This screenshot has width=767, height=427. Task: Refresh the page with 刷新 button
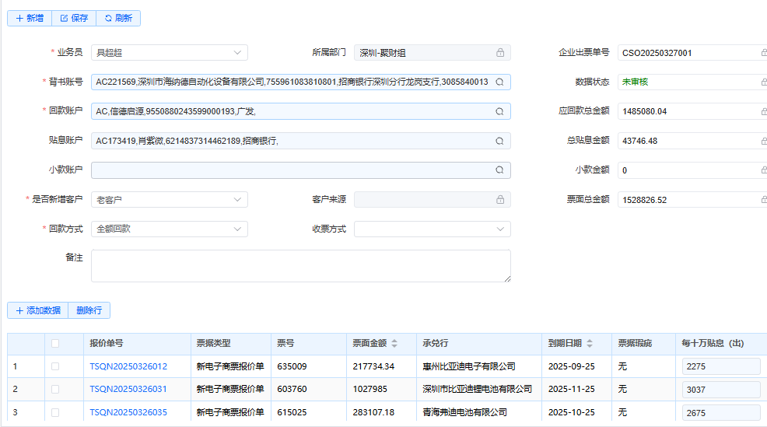(x=118, y=18)
